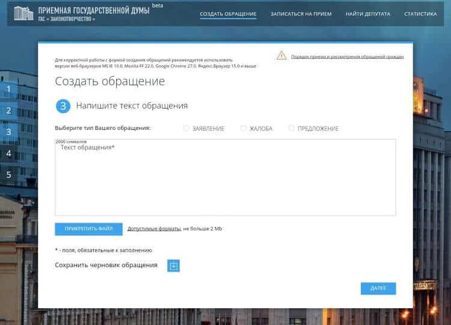This screenshot has height=325, width=451.
Task: Click into the Текст обращения text area
Action: tap(225, 181)
